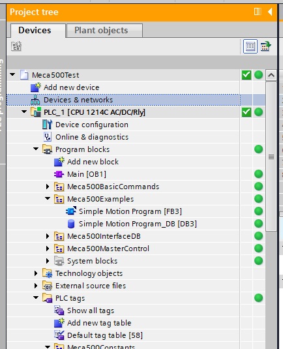Click the Meca500MasterControl folder icon
283x349 pixels.
(59, 249)
